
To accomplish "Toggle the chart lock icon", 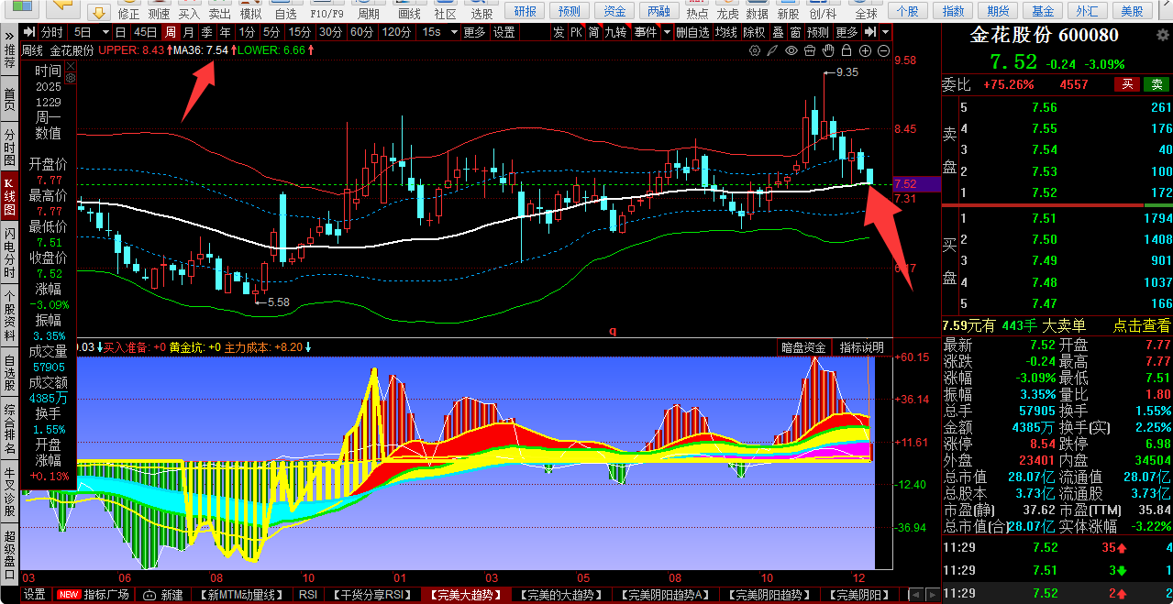I will coord(846,50).
